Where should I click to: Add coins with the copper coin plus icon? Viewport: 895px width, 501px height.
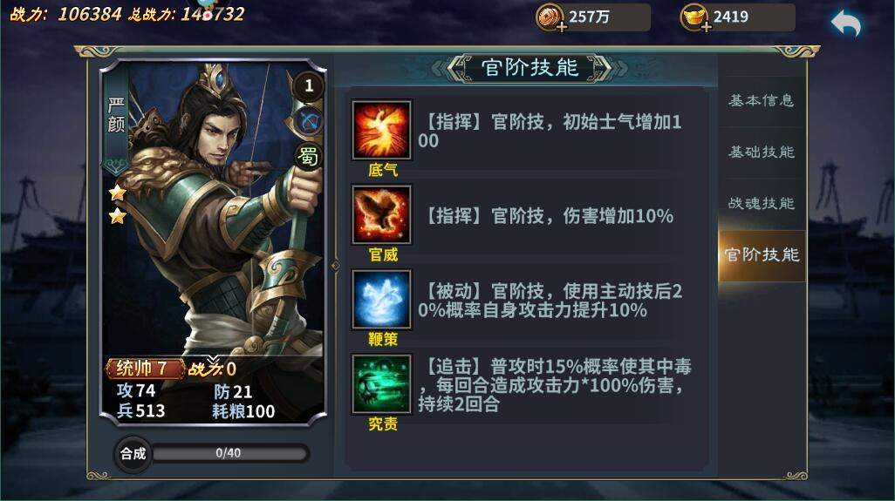[x=550, y=17]
